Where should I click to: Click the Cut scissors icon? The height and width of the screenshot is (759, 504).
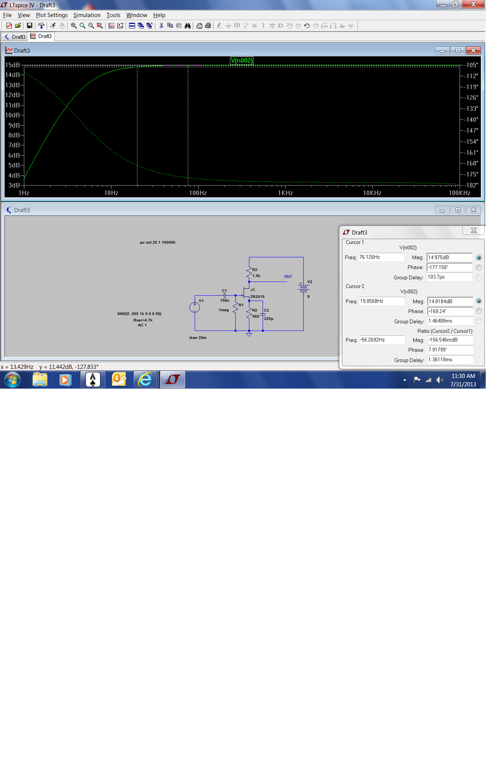click(161, 26)
